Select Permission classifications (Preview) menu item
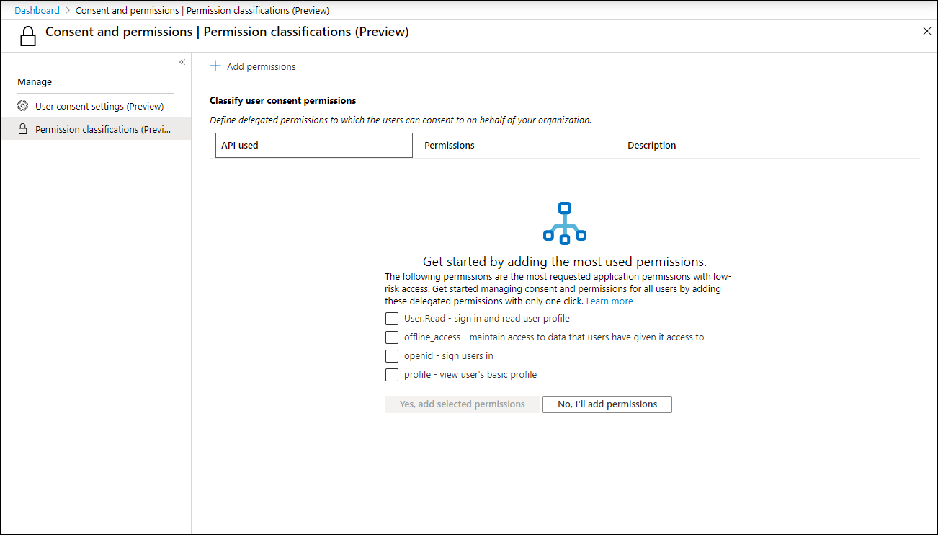The width and height of the screenshot is (938, 535). point(96,129)
